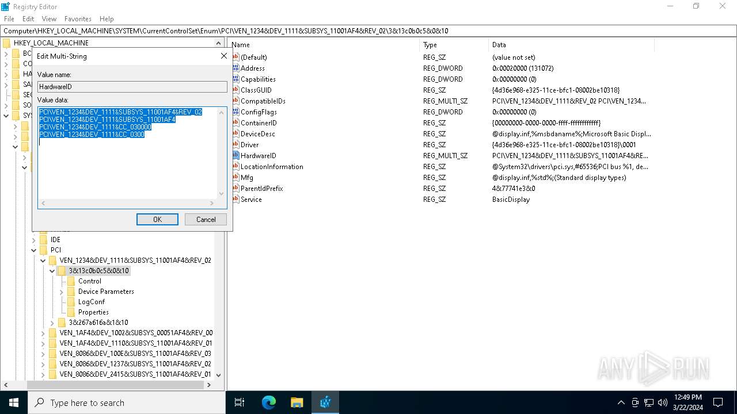Open File Explorer from taskbar
Viewport: 737px width, 414px height.
point(297,402)
